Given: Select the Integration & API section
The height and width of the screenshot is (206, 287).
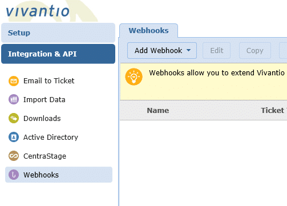Looking at the screenshot, I should point(58,54).
